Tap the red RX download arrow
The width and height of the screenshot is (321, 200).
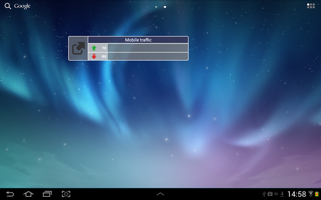[94, 56]
